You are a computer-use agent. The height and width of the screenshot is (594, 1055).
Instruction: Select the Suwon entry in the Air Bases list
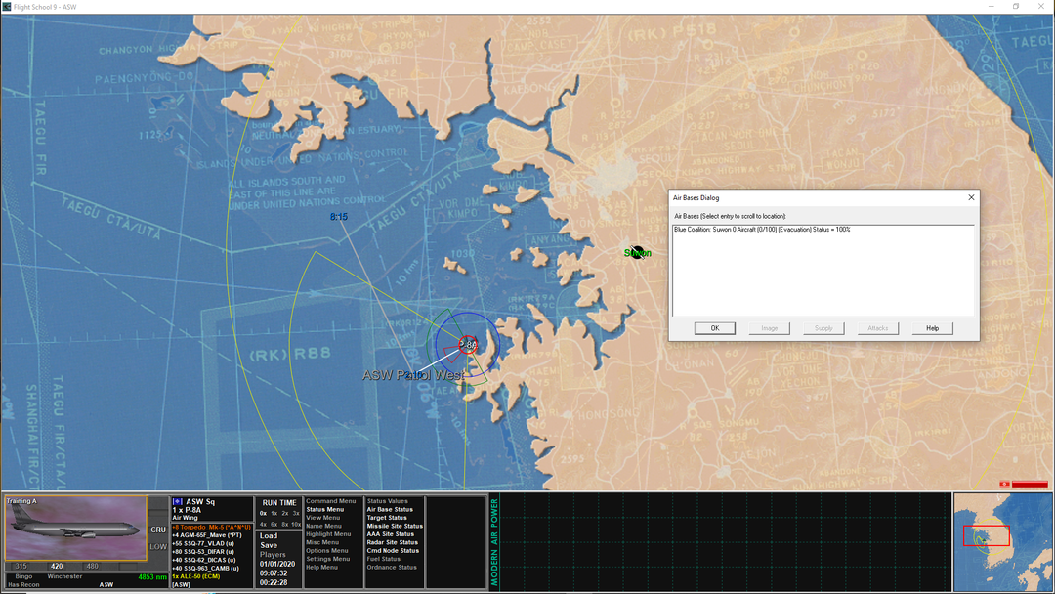(762, 230)
